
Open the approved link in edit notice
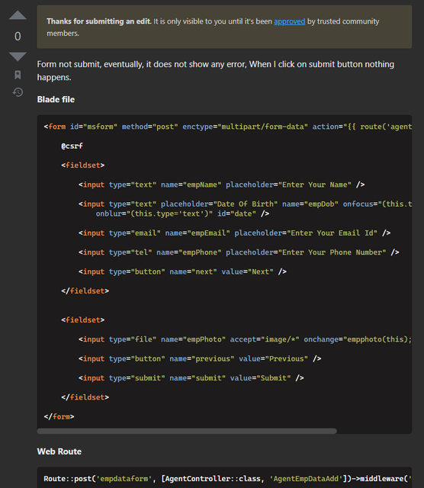tap(289, 21)
